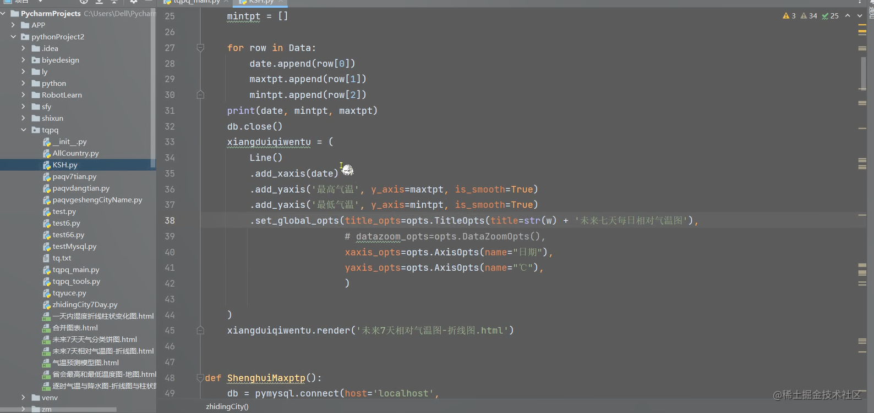This screenshot has width=874, height=413.
Task: Click line number 38 in gutter
Action: (x=170, y=221)
